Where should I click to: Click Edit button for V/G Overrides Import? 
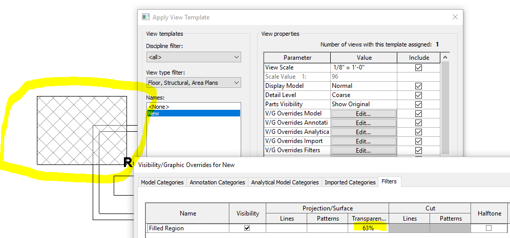[x=364, y=141]
